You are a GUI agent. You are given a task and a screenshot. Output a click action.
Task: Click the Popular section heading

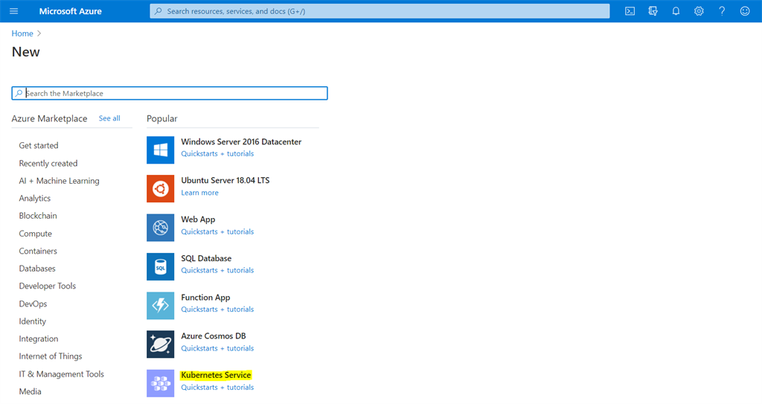click(161, 118)
